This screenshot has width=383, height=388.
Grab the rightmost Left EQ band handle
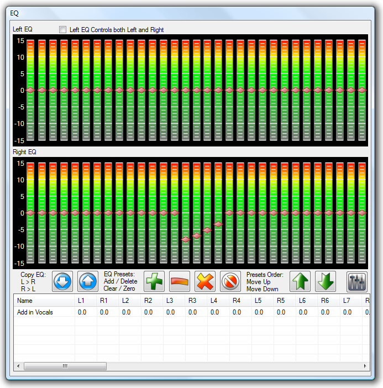362,90
